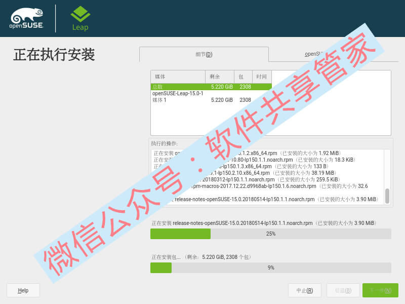Click the Help button
The width and height of the screenshot is (405, 304).
coord(23,290)
